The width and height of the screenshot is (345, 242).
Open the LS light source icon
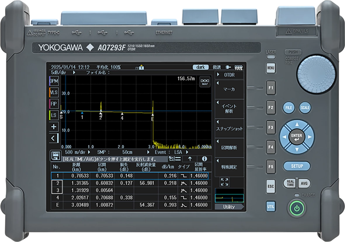tap(54, 115)
